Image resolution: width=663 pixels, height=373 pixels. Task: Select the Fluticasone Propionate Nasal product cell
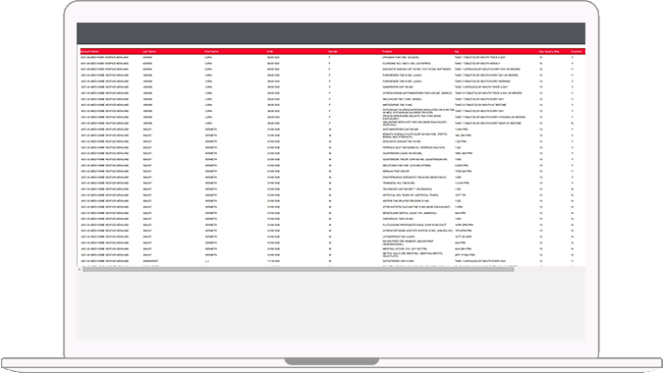point(414,225)
